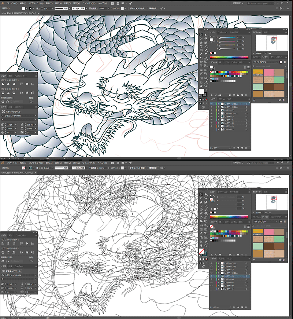Click 文字タッチツール button in bottom Character panel
The width and height of the screenshot is (293, 319).
click(12, 271)
